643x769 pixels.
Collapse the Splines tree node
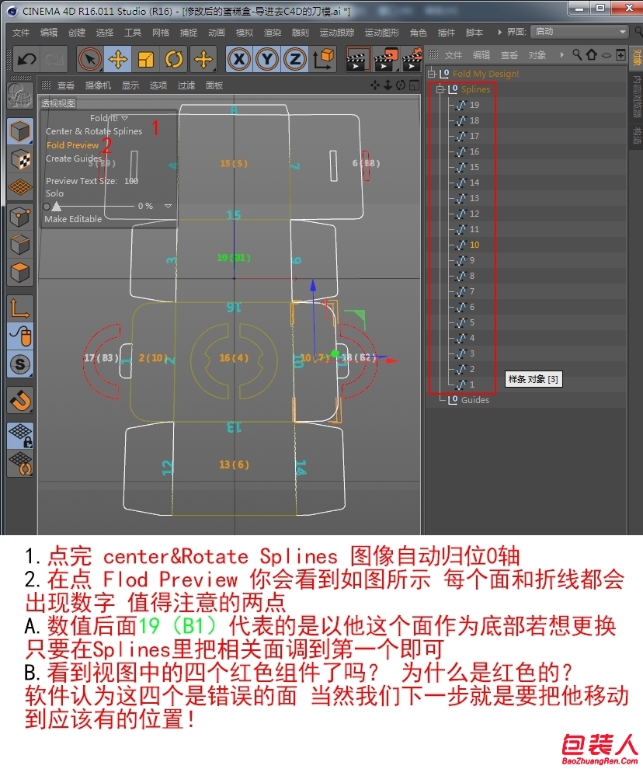[440, 89]
